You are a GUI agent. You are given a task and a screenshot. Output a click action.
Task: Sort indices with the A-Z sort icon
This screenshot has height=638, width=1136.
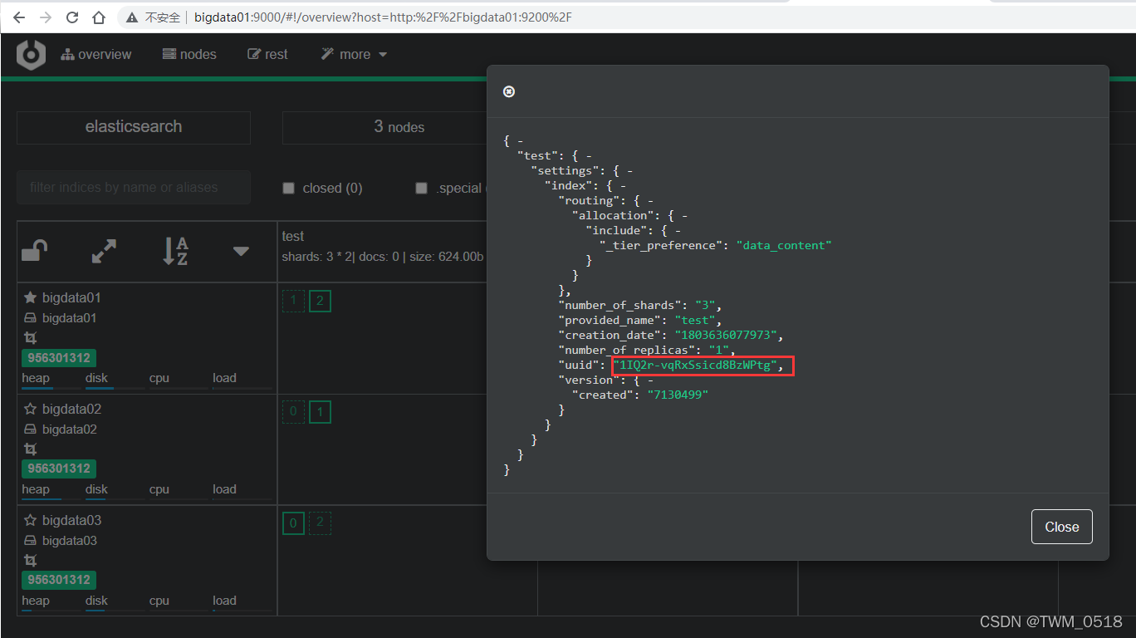tap(175, 251)
